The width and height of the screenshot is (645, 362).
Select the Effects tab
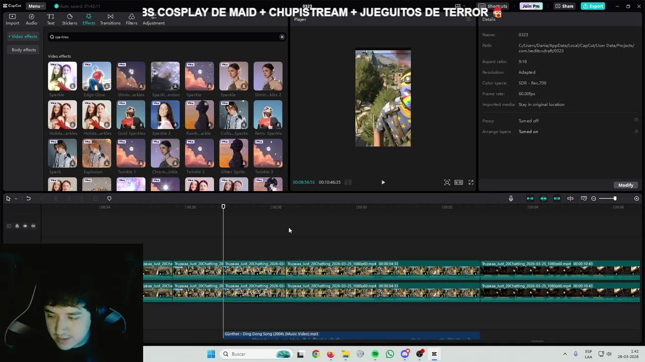pos(89,19)
